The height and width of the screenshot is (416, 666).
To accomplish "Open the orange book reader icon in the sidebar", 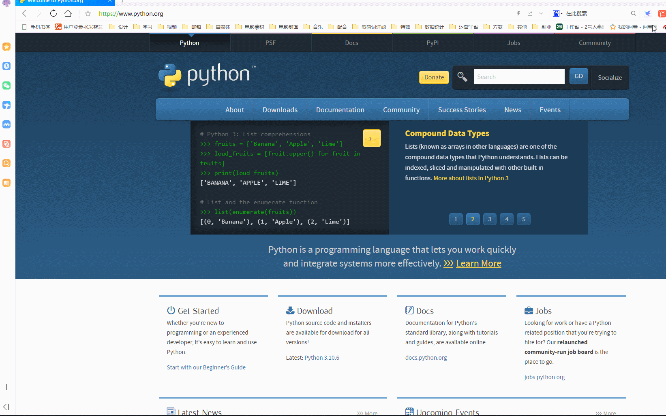I will pyautogui.click(x=6, y=183).
